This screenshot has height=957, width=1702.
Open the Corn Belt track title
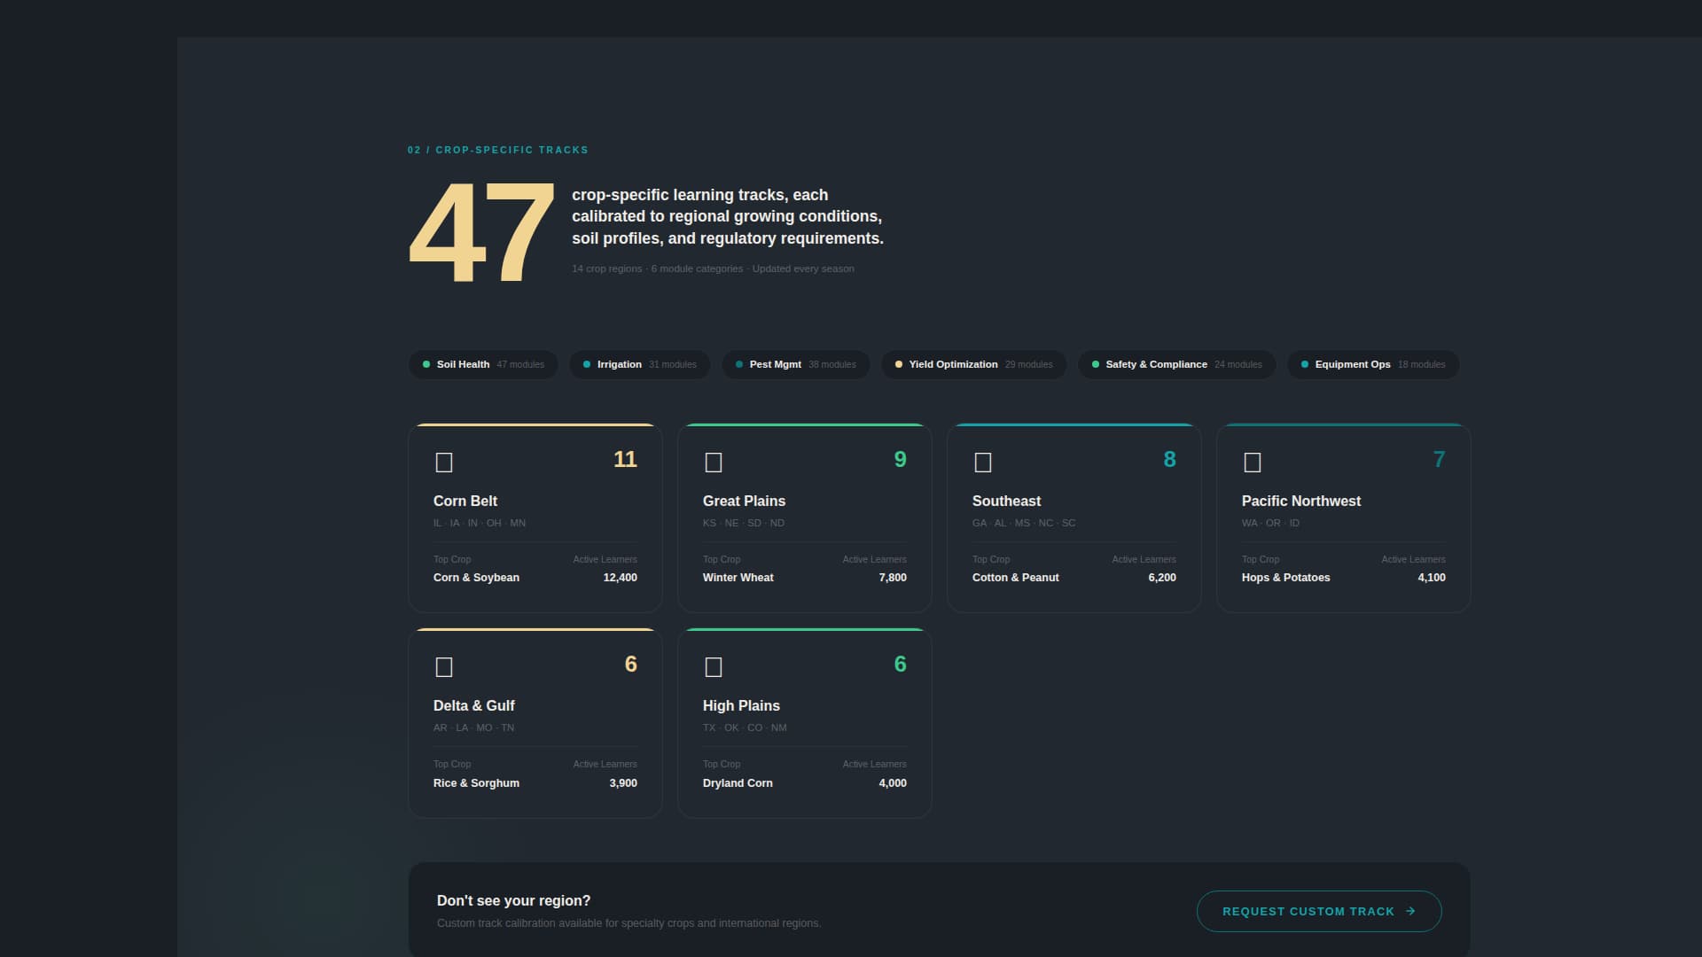click(x=465, y=501)
